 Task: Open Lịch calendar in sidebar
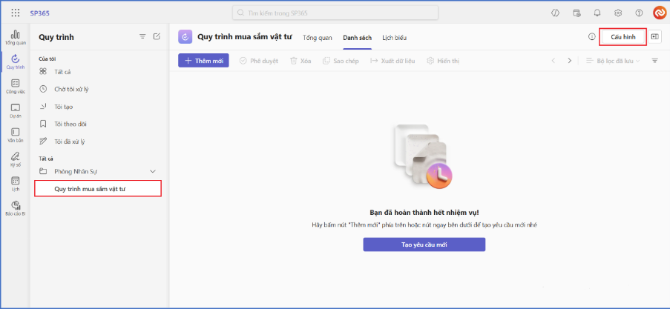pos(16,183)
